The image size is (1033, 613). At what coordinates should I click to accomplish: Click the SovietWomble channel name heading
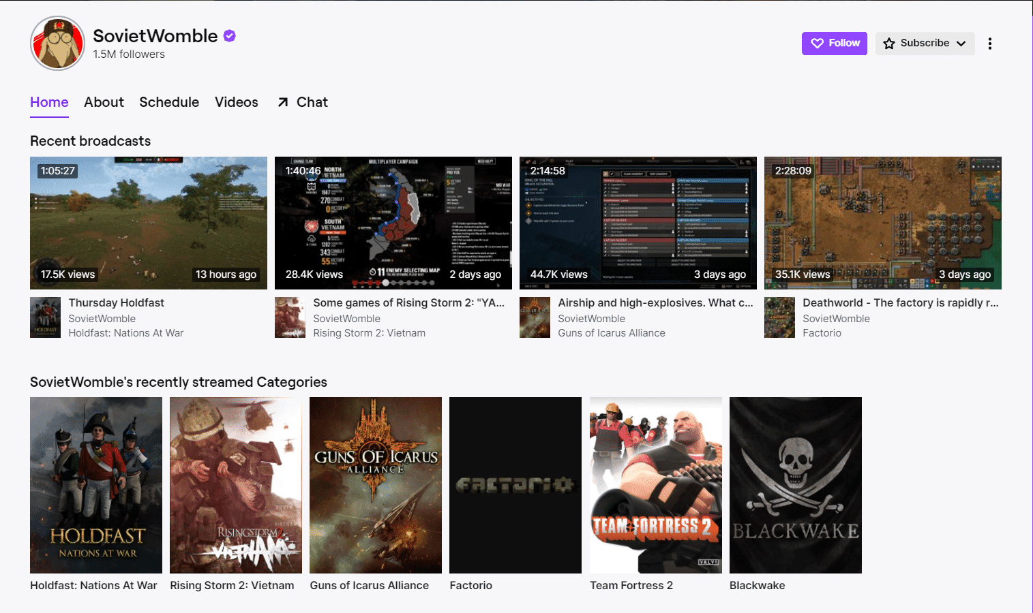click(155, 36)
